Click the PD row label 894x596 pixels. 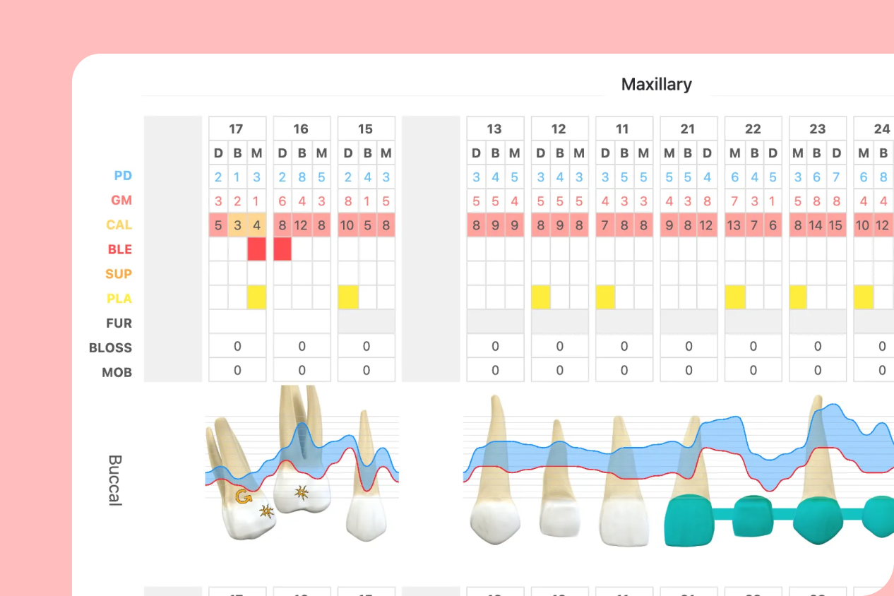pyautogui.click(x=123, y=176)
